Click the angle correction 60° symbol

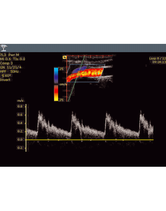(6, 75)
